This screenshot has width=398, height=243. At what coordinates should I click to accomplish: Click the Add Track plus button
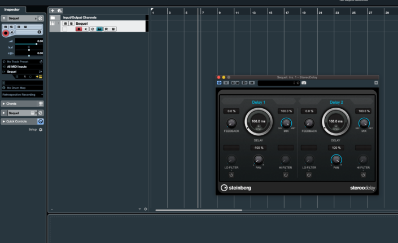click(x=53, y=10)
